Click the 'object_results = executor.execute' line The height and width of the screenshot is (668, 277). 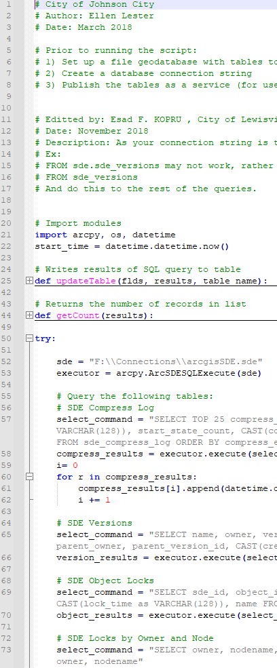[x=166, y=614]
